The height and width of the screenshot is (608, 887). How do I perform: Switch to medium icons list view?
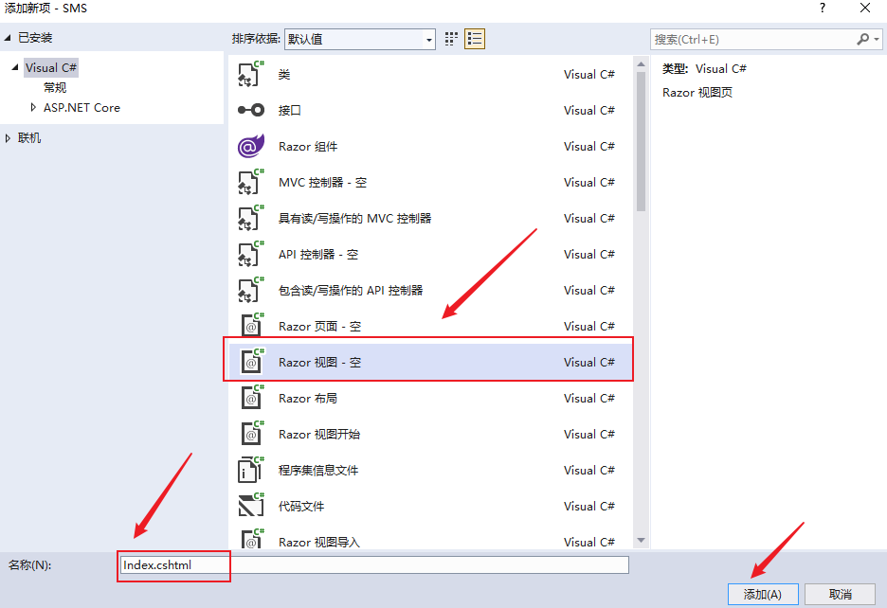point(475,39)
